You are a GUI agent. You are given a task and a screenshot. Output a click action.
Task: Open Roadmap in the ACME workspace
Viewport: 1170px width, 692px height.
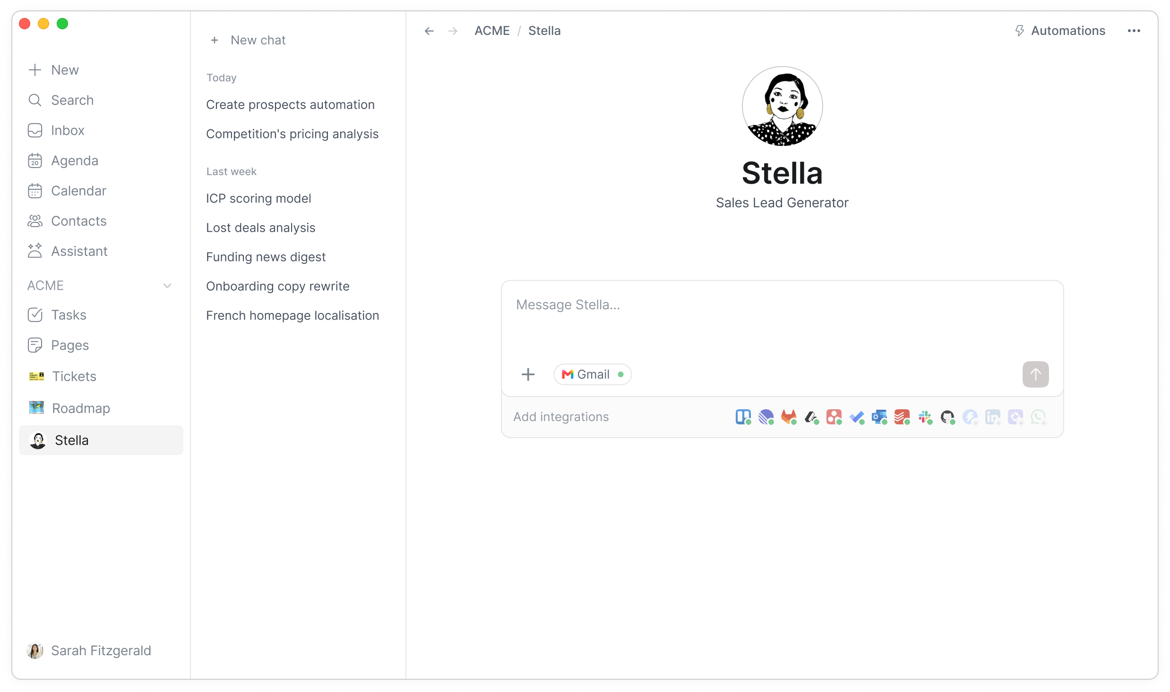pyautogui.click(x=101, y=408)
